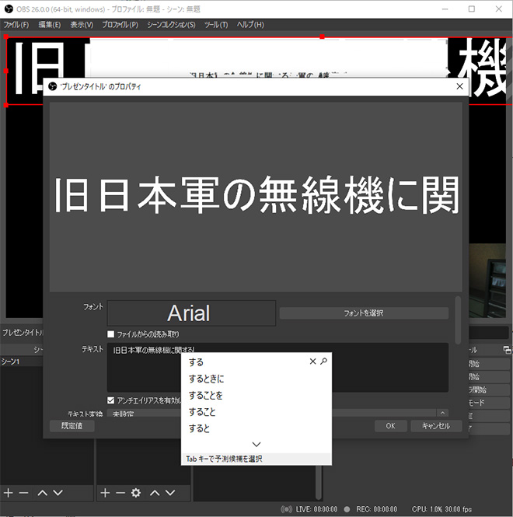Screen dimensions: 513x517
Task: Select すると prediction candidate
Action: tap(199, 428)
